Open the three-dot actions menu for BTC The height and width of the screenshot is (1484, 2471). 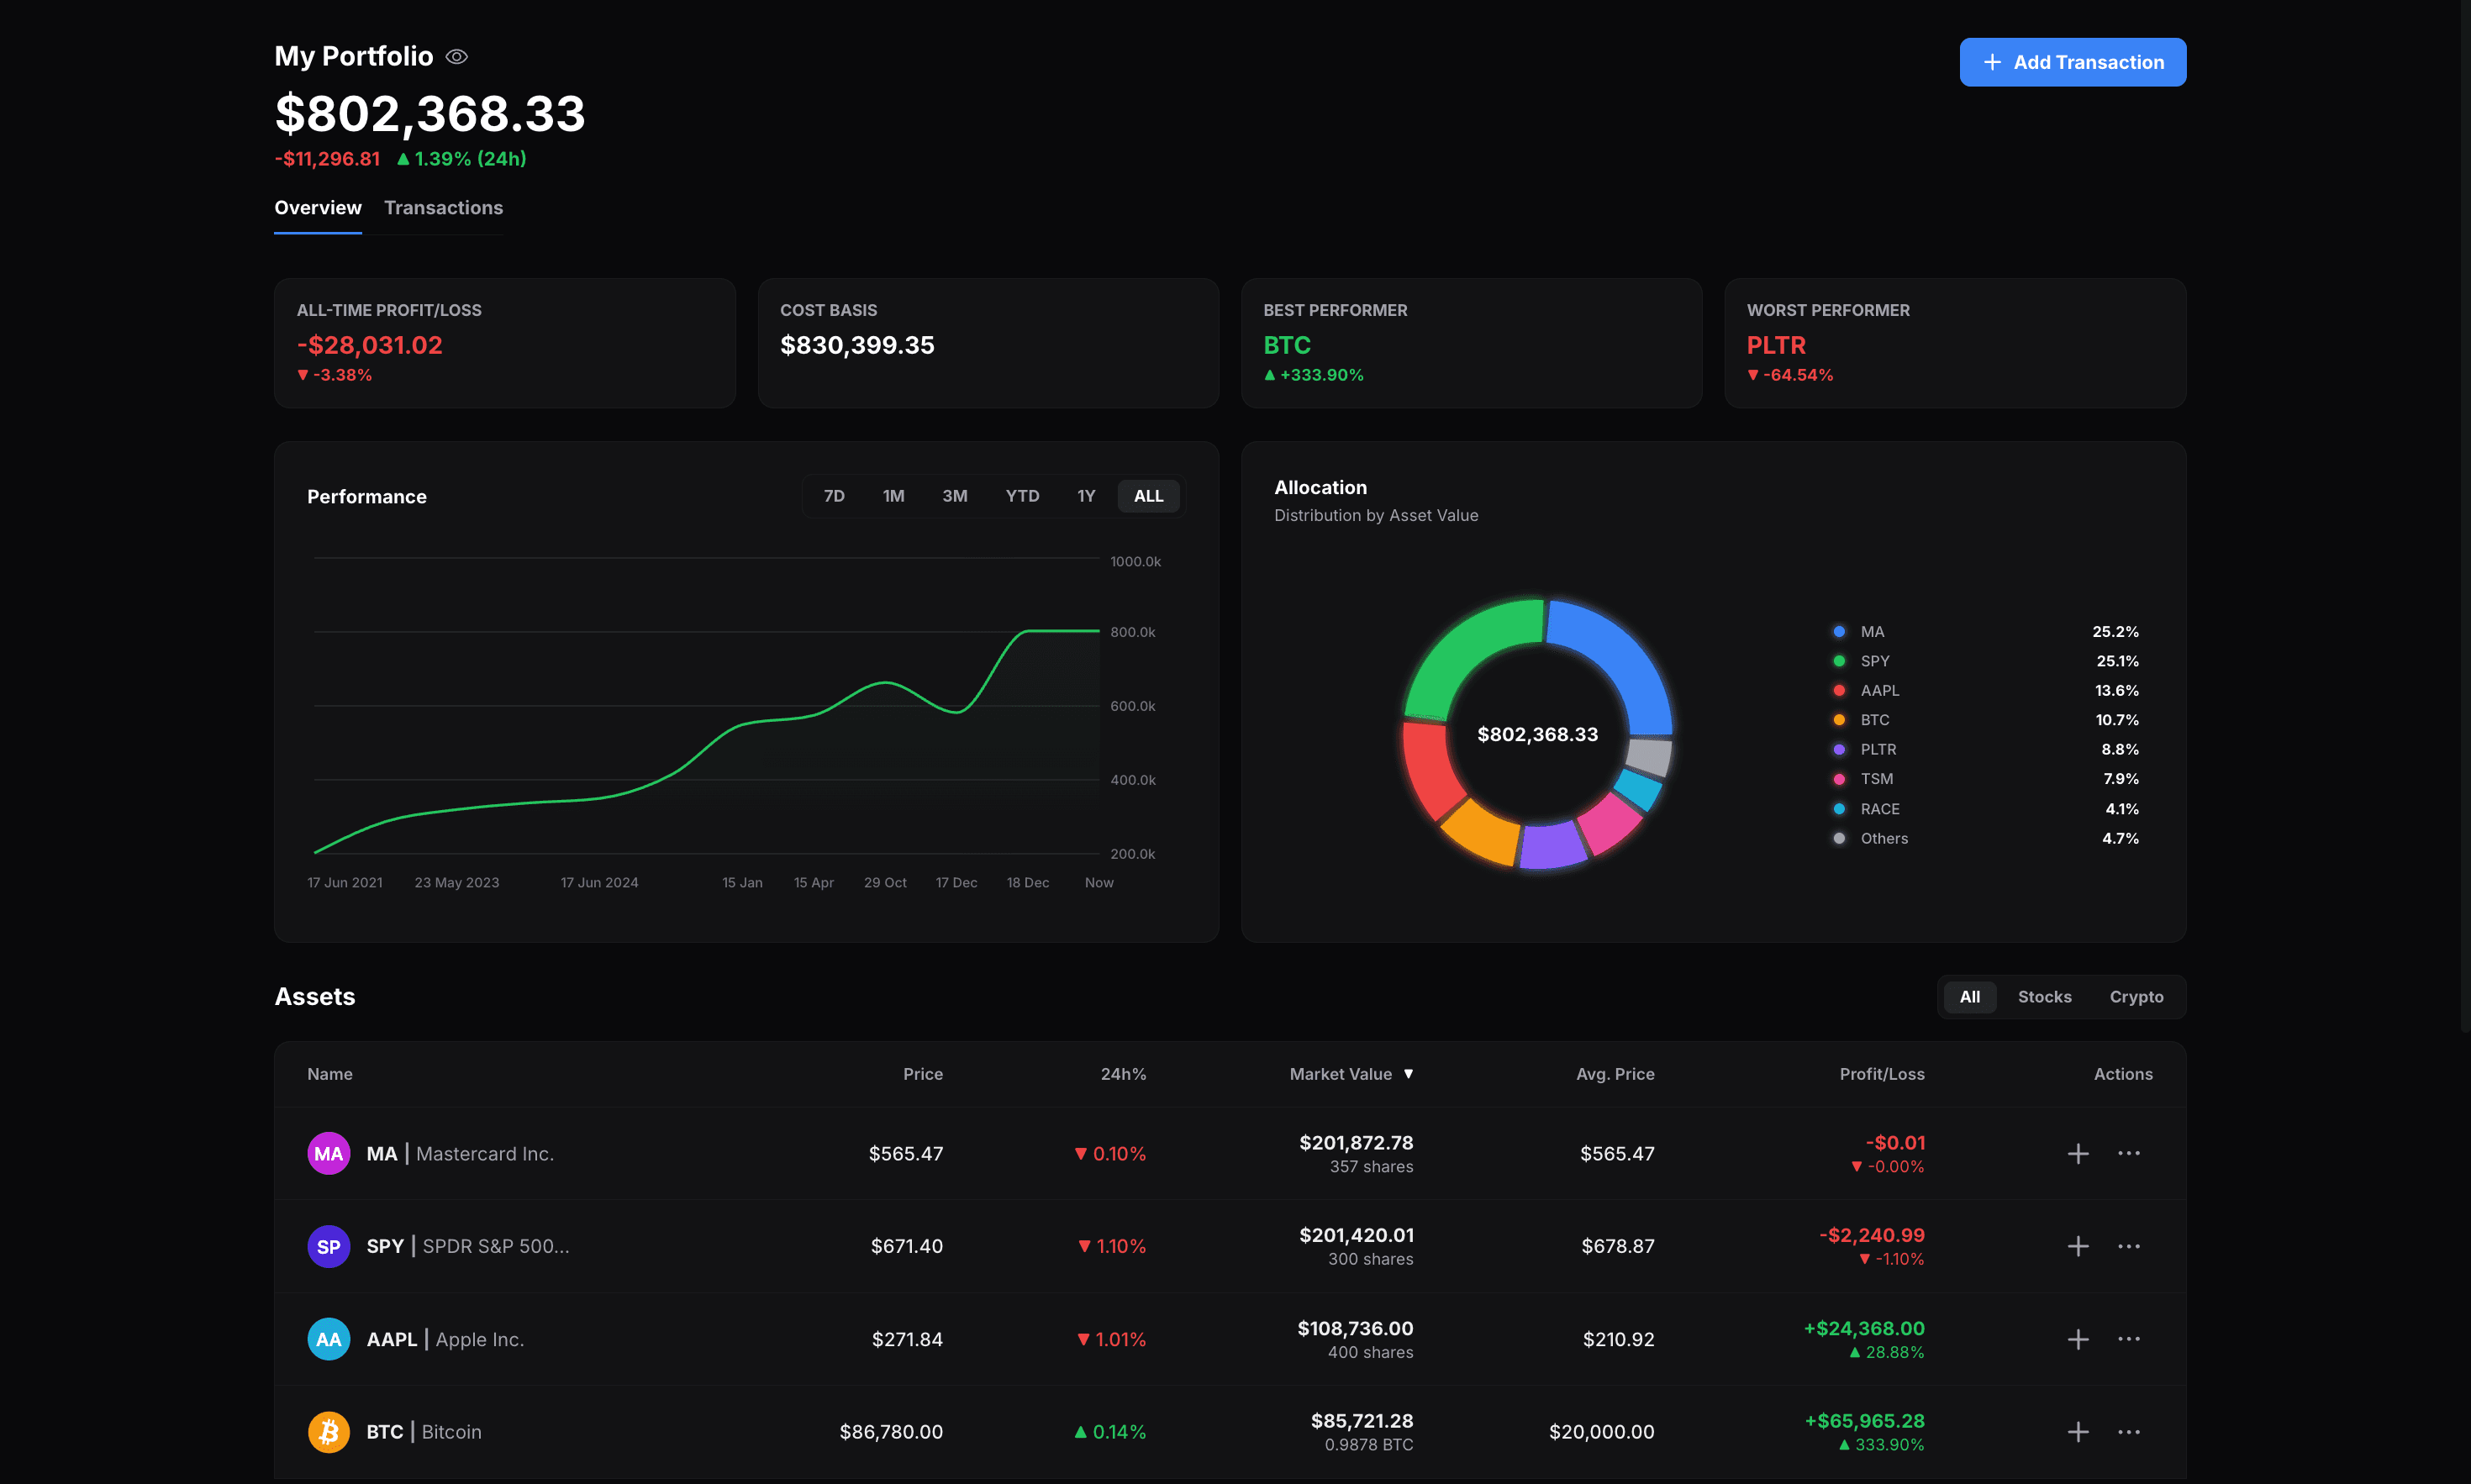(x=2130, y=1431)
